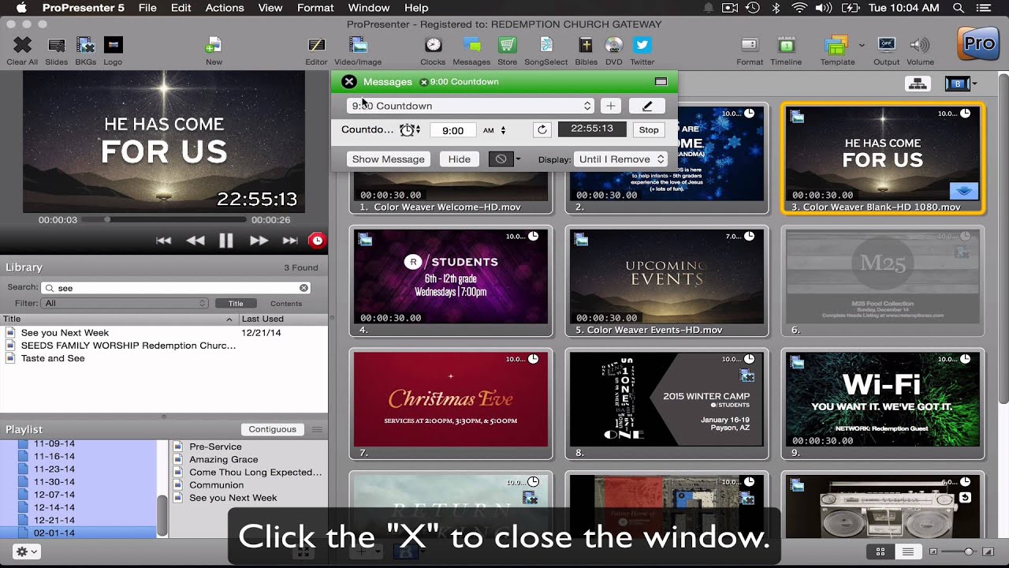Image resolution: width=1009 pixels, height=568 pixels.
Task: Open the 9:00 Countdown message dropdown
Action: (471, 106)
